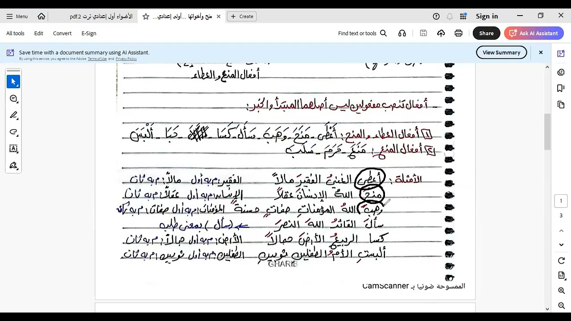Click the vertical scrollbar thumb

[x=547, y=132]
